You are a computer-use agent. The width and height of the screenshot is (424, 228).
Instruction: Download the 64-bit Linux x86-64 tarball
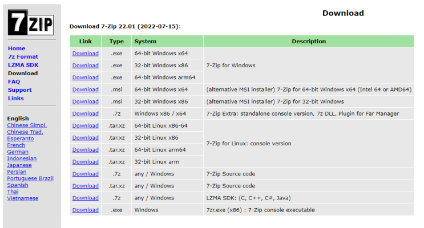pos(85,125)
